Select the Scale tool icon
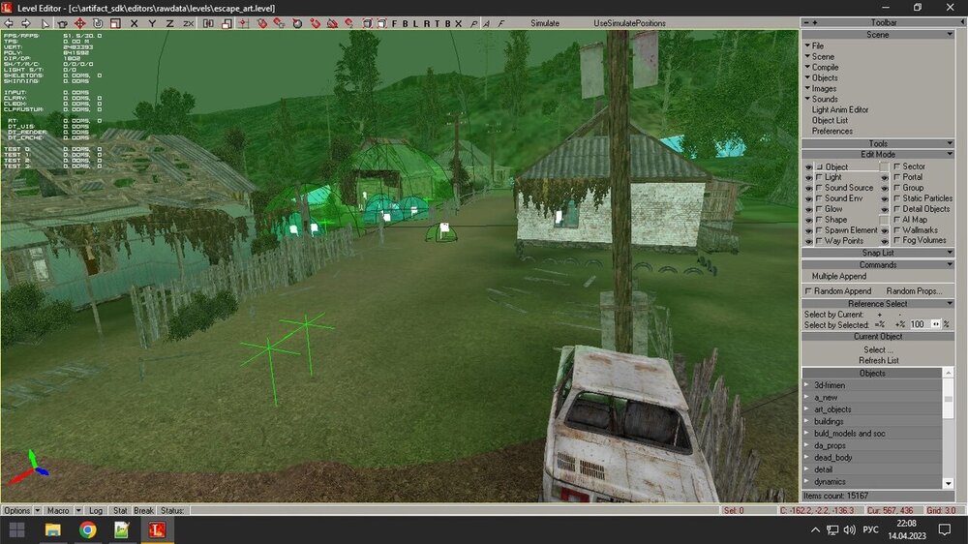The width and height of the screenshot is (968, 544). [115, 23]
